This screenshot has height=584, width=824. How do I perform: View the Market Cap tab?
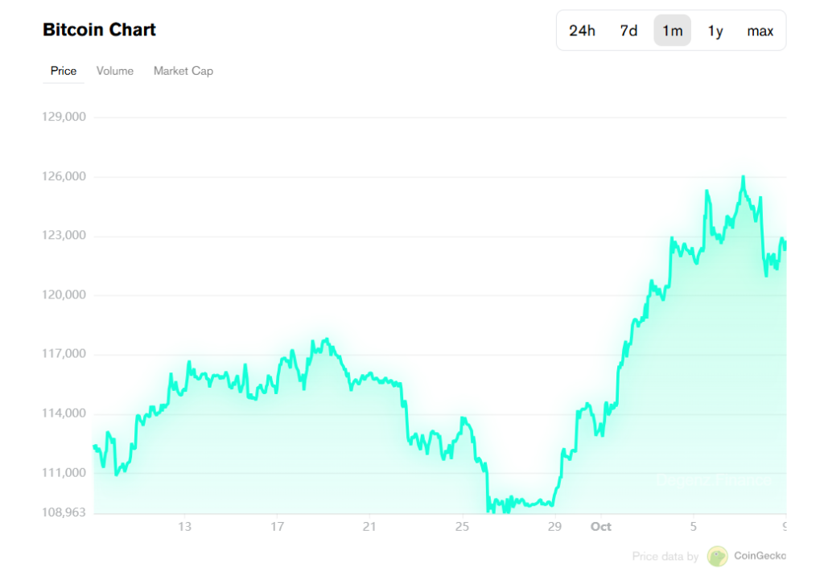183,71
